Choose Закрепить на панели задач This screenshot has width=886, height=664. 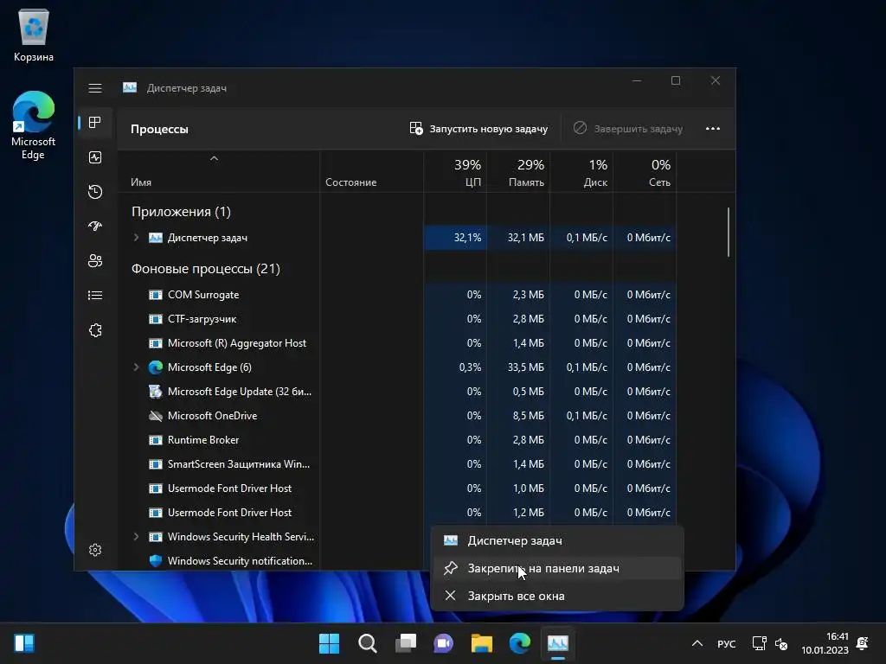557,569
